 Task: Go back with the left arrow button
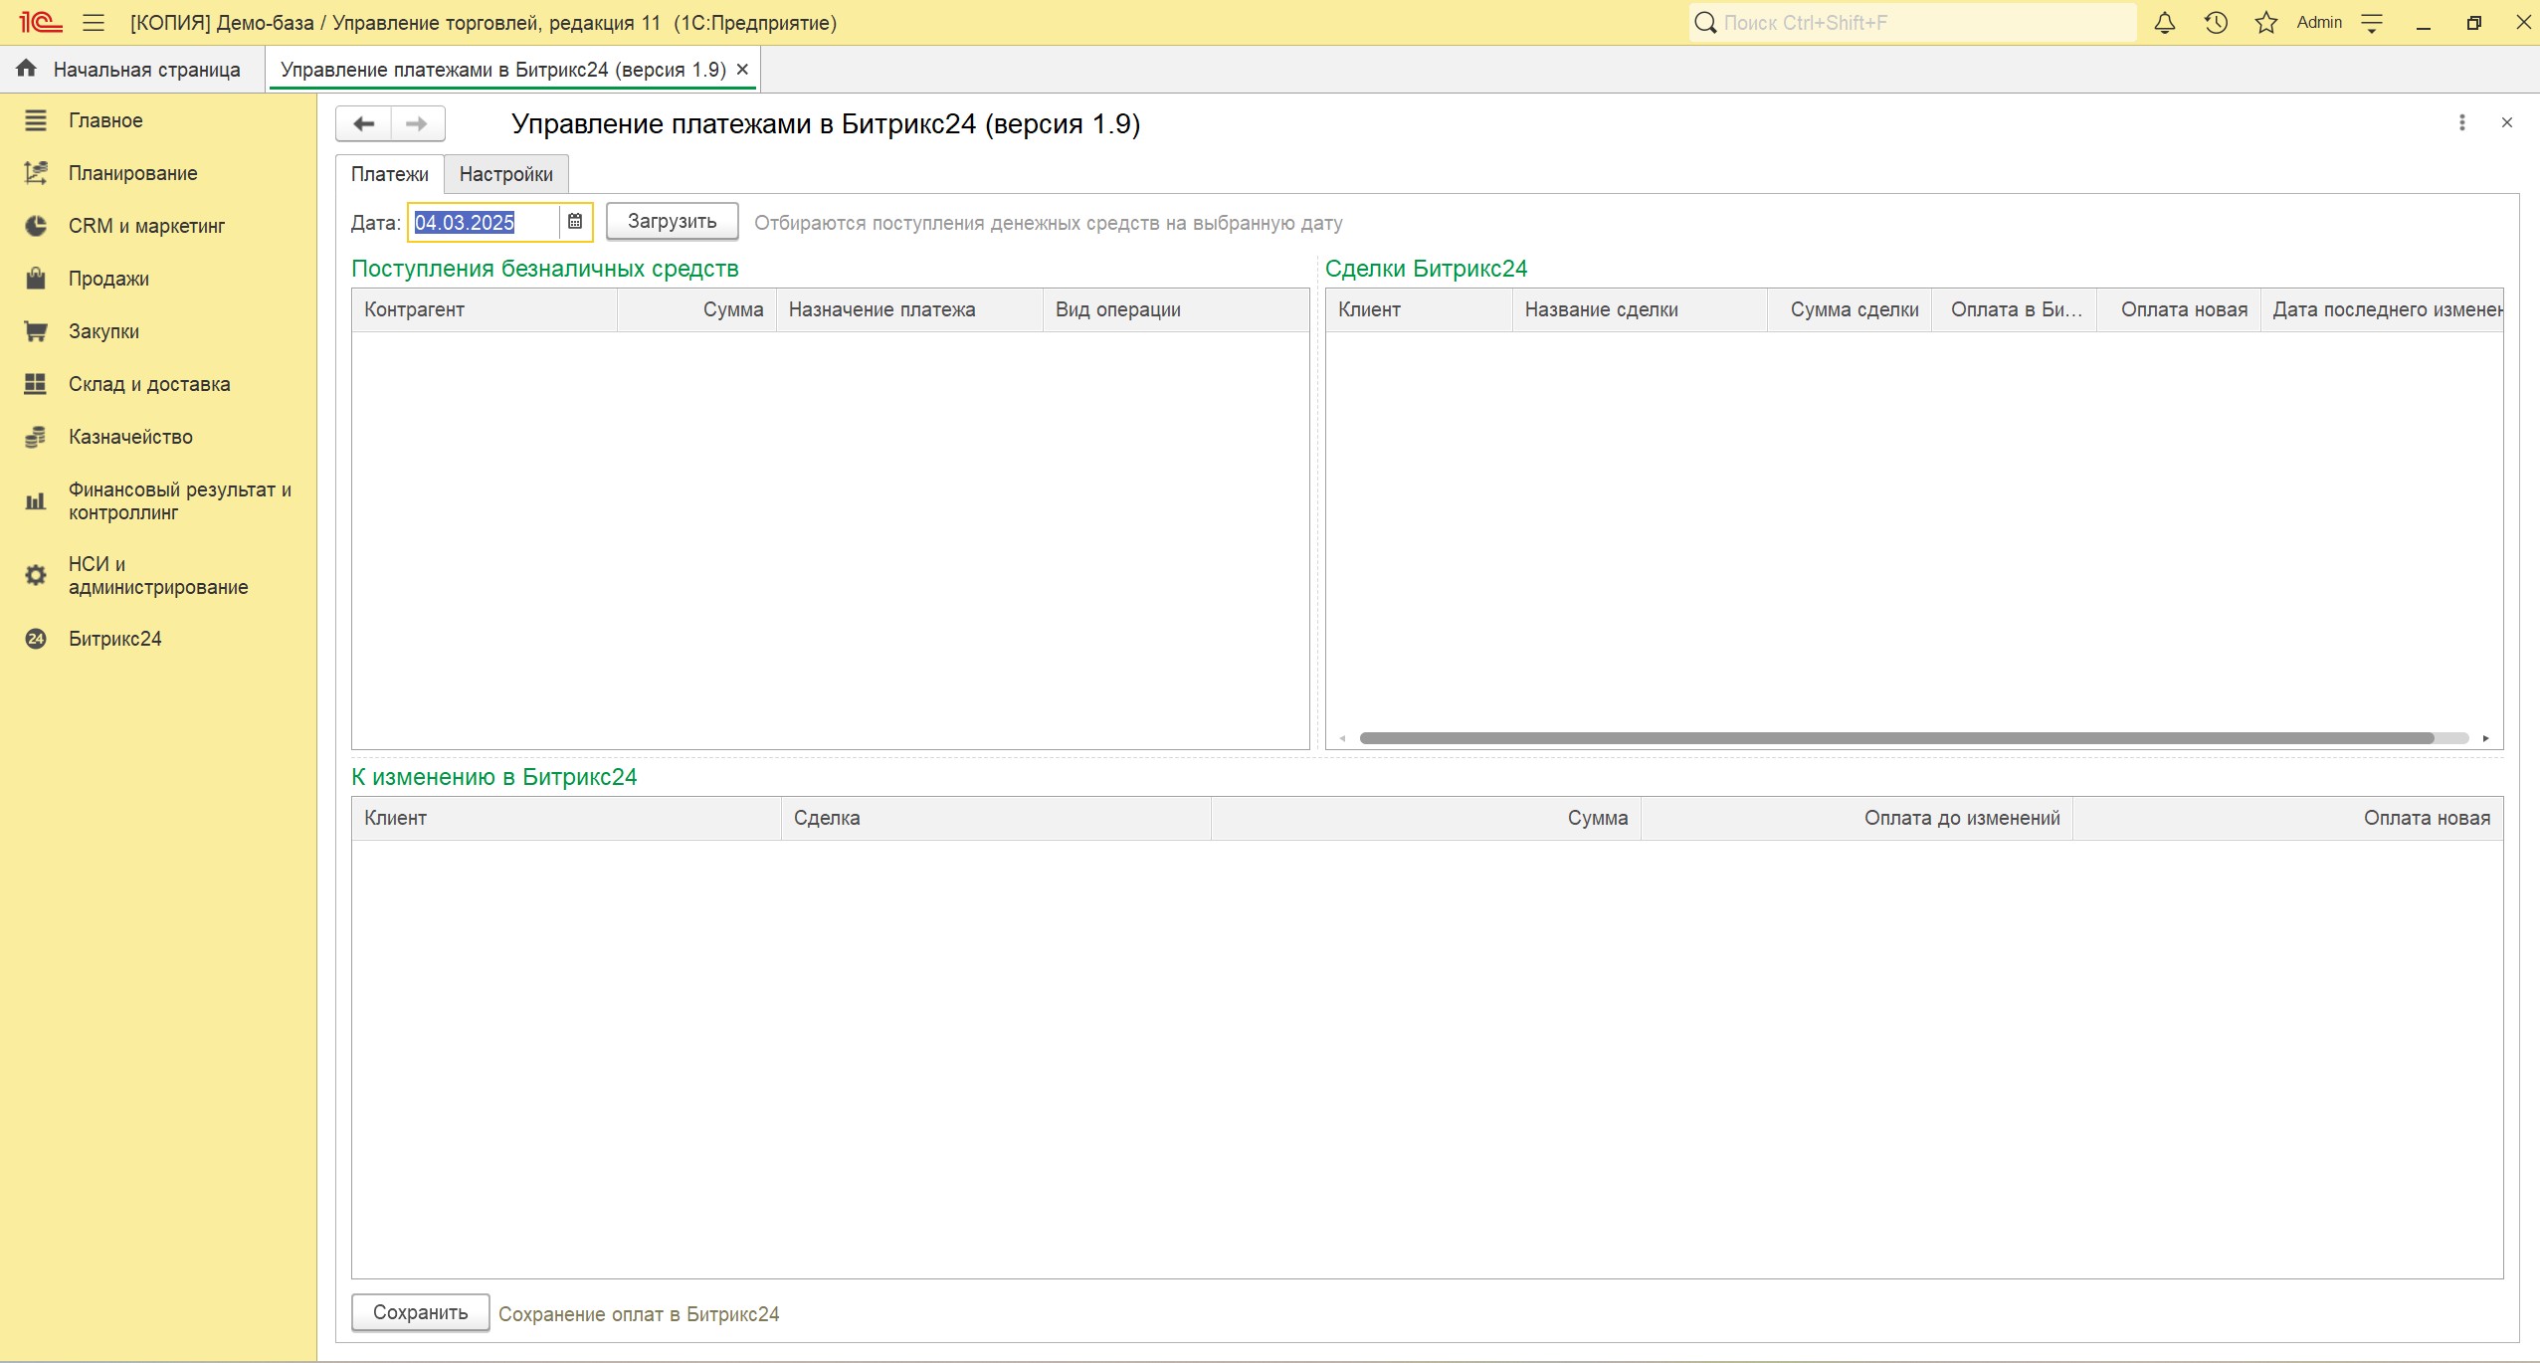[x=363, y=124]
